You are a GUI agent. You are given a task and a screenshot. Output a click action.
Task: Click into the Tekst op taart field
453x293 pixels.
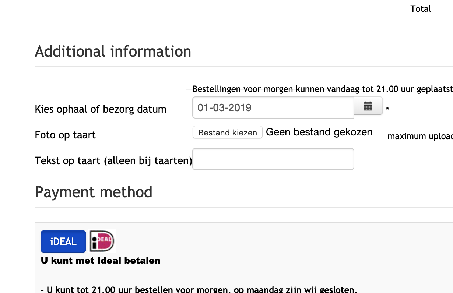click(x=273, y=159)
